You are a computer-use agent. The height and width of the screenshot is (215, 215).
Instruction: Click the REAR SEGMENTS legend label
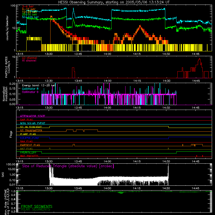(x=36, y=209)
